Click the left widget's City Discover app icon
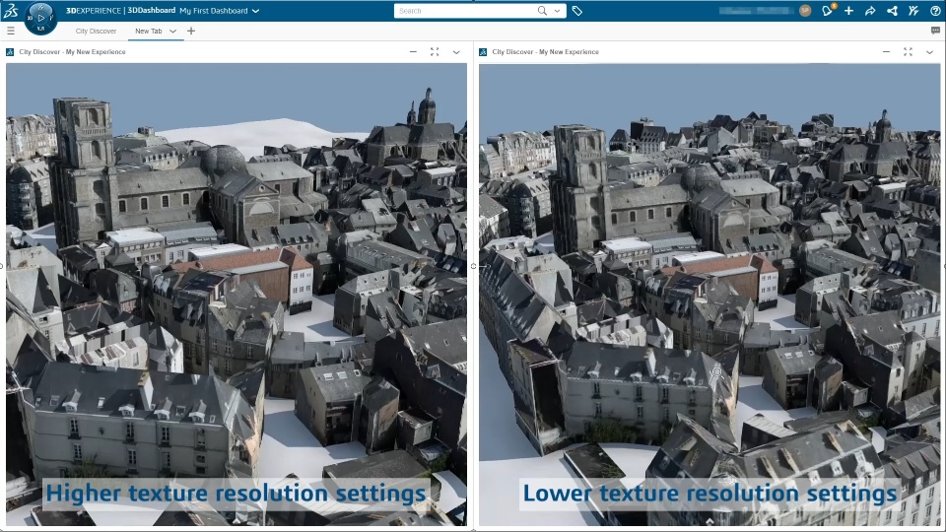The width and height of the screenshot is (946, 532). coord(10,52)
